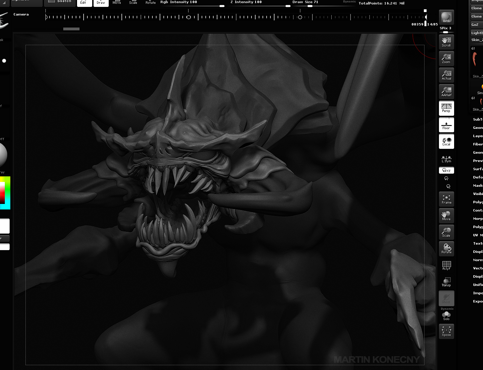Click the material sphere preview
The height and width of the screenshot is (370, 483).
click(x=3, y=155)
